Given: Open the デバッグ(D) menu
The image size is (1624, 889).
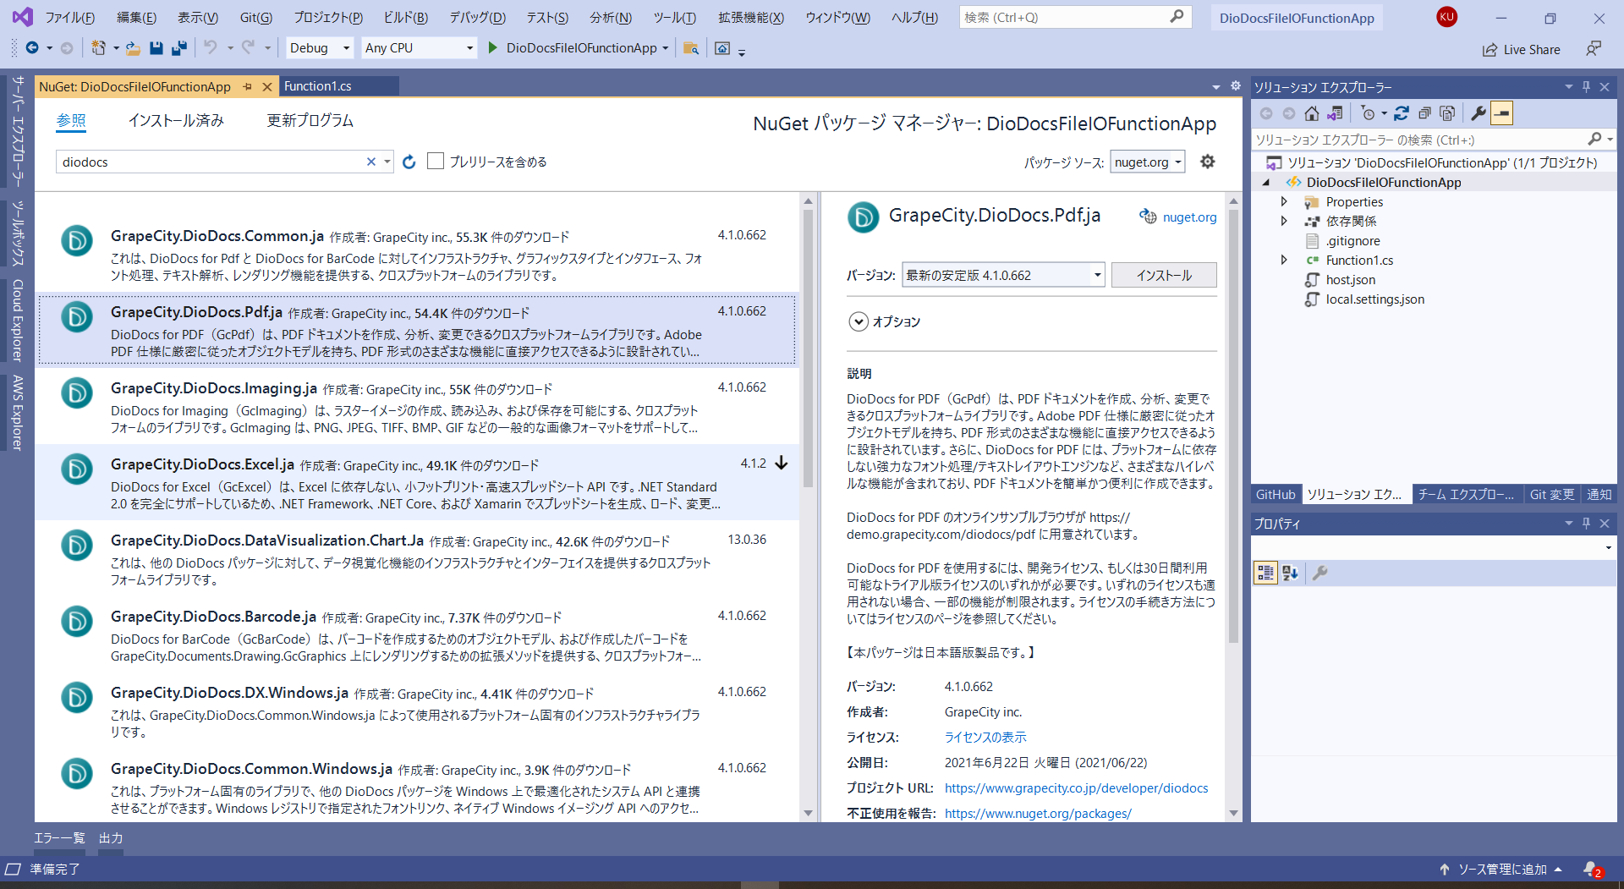Looking at the screenshot, I should click(477, 18).
